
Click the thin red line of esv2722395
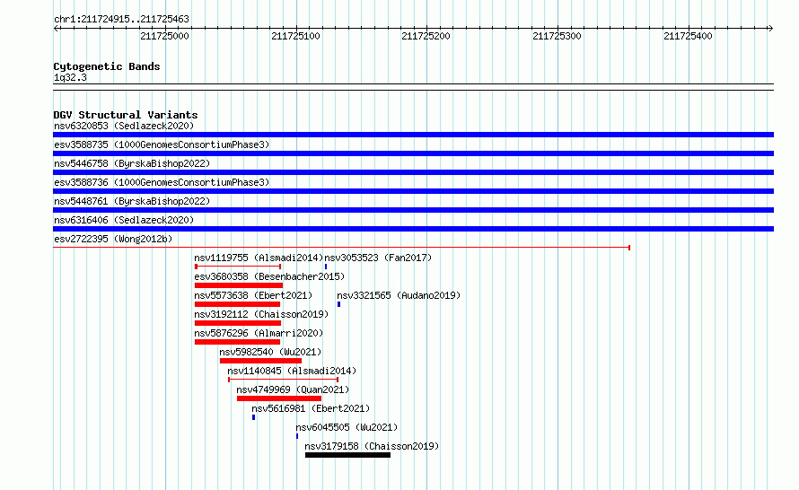pyautogui.click(x=341, y=248)
